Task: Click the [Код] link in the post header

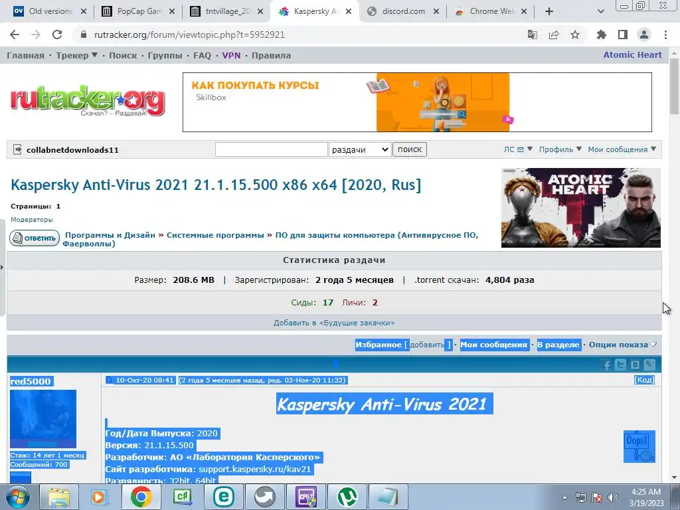Action: pyautogui.click(x=644, y=380)
